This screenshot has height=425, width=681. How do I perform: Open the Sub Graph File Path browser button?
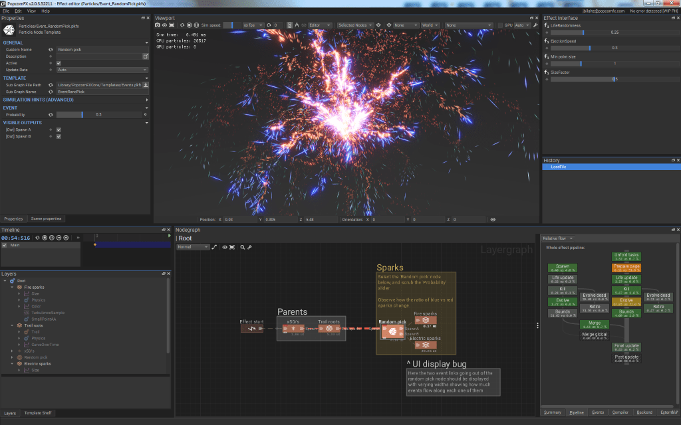click(146, 85)
